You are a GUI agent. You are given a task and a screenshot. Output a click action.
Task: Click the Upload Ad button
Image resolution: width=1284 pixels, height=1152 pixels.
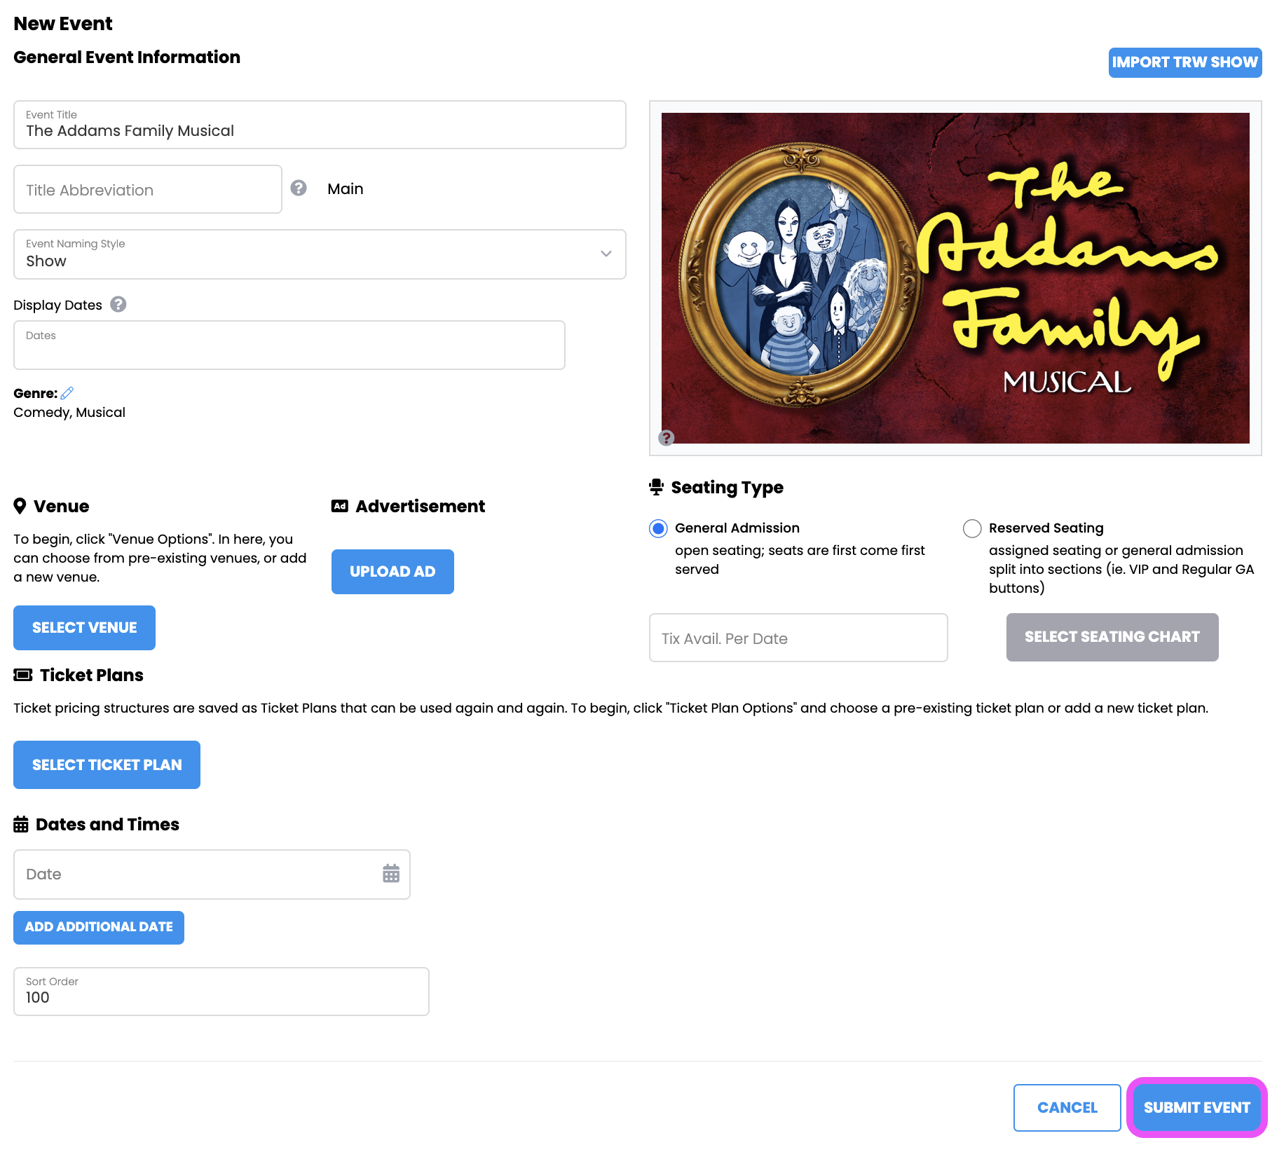pyautogui.click(x=392, y=572)
